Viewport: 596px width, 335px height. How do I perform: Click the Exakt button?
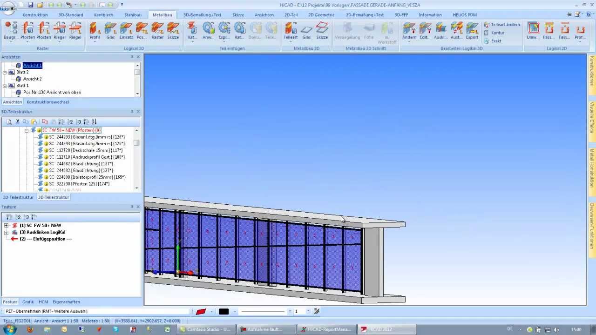click(493, 41)
